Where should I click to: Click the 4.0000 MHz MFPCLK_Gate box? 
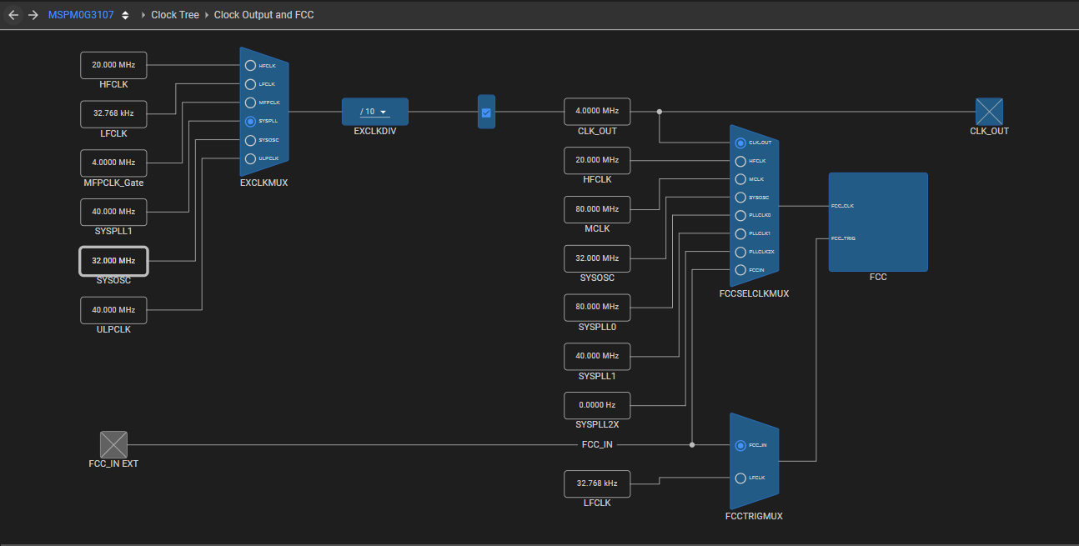coord(113,163)
